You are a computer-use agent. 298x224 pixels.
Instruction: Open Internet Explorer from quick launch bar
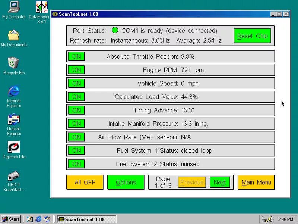39,219
